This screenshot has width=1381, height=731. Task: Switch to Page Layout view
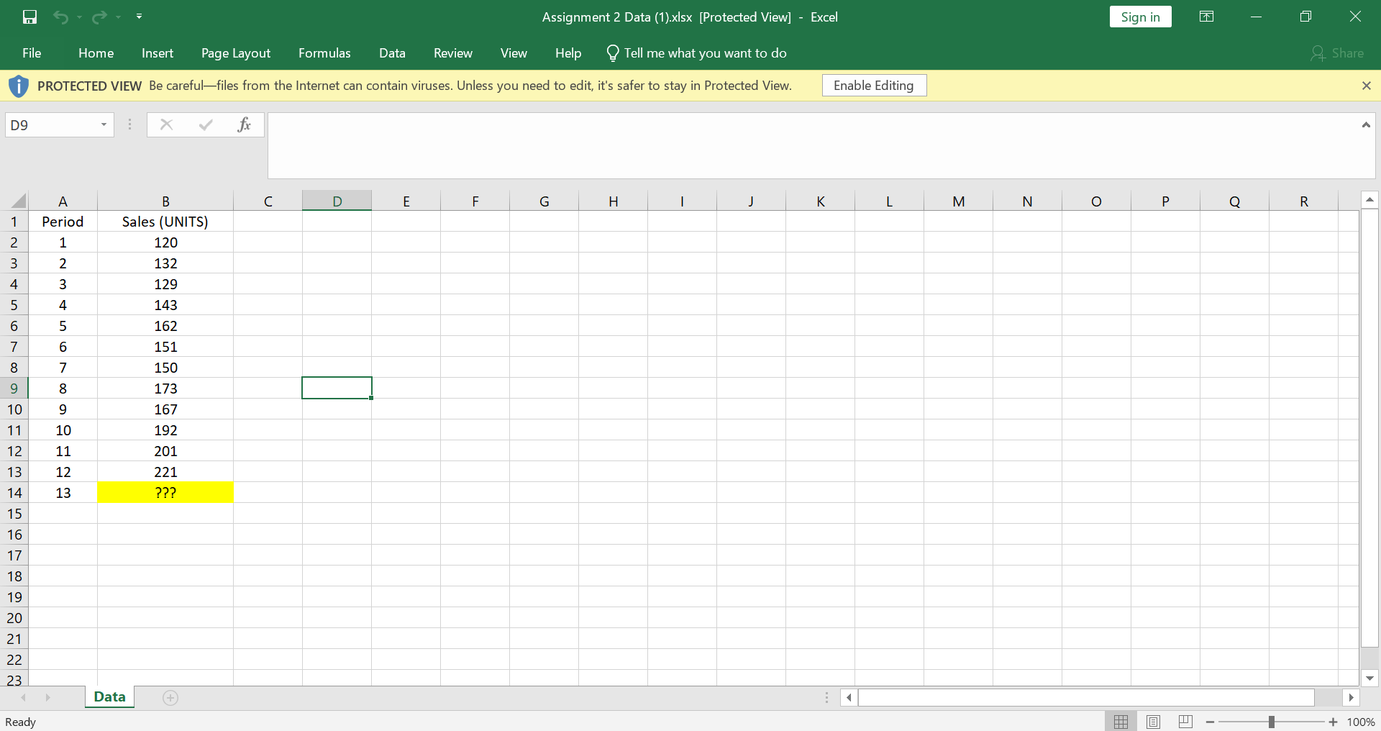tap(1154, 721)
